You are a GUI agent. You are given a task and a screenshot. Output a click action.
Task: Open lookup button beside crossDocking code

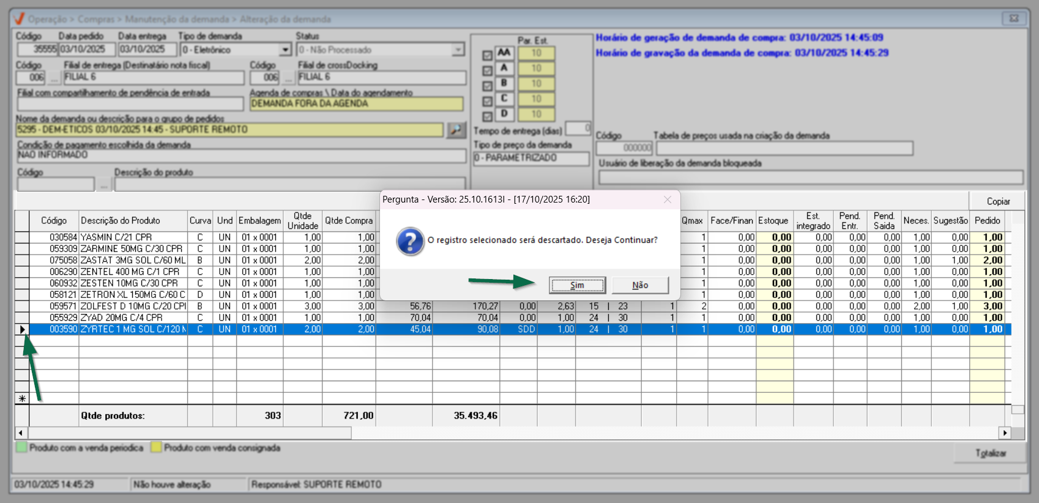(x=288, y=78)
